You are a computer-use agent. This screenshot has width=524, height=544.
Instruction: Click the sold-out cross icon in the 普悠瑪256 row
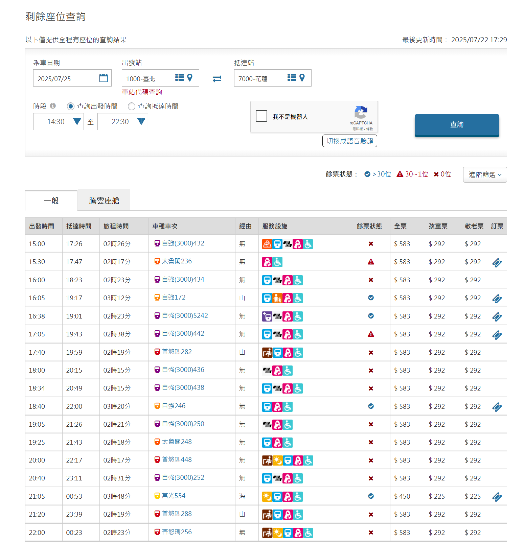click(x=371, y=533)
